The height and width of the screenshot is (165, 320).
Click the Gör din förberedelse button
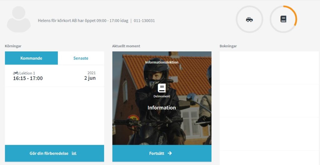click(54, 153)
